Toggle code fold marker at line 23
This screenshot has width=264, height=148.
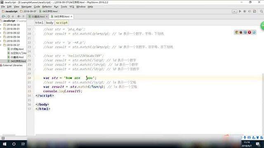click(x=34, y=47)
